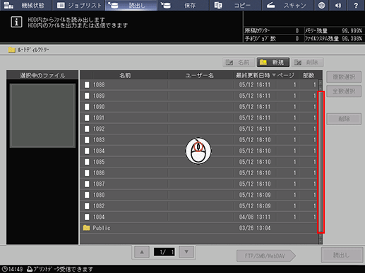This screenshot has width=365, height=273.
Task: Open the 機械状態 machine status tab
Action: point(25,5)
